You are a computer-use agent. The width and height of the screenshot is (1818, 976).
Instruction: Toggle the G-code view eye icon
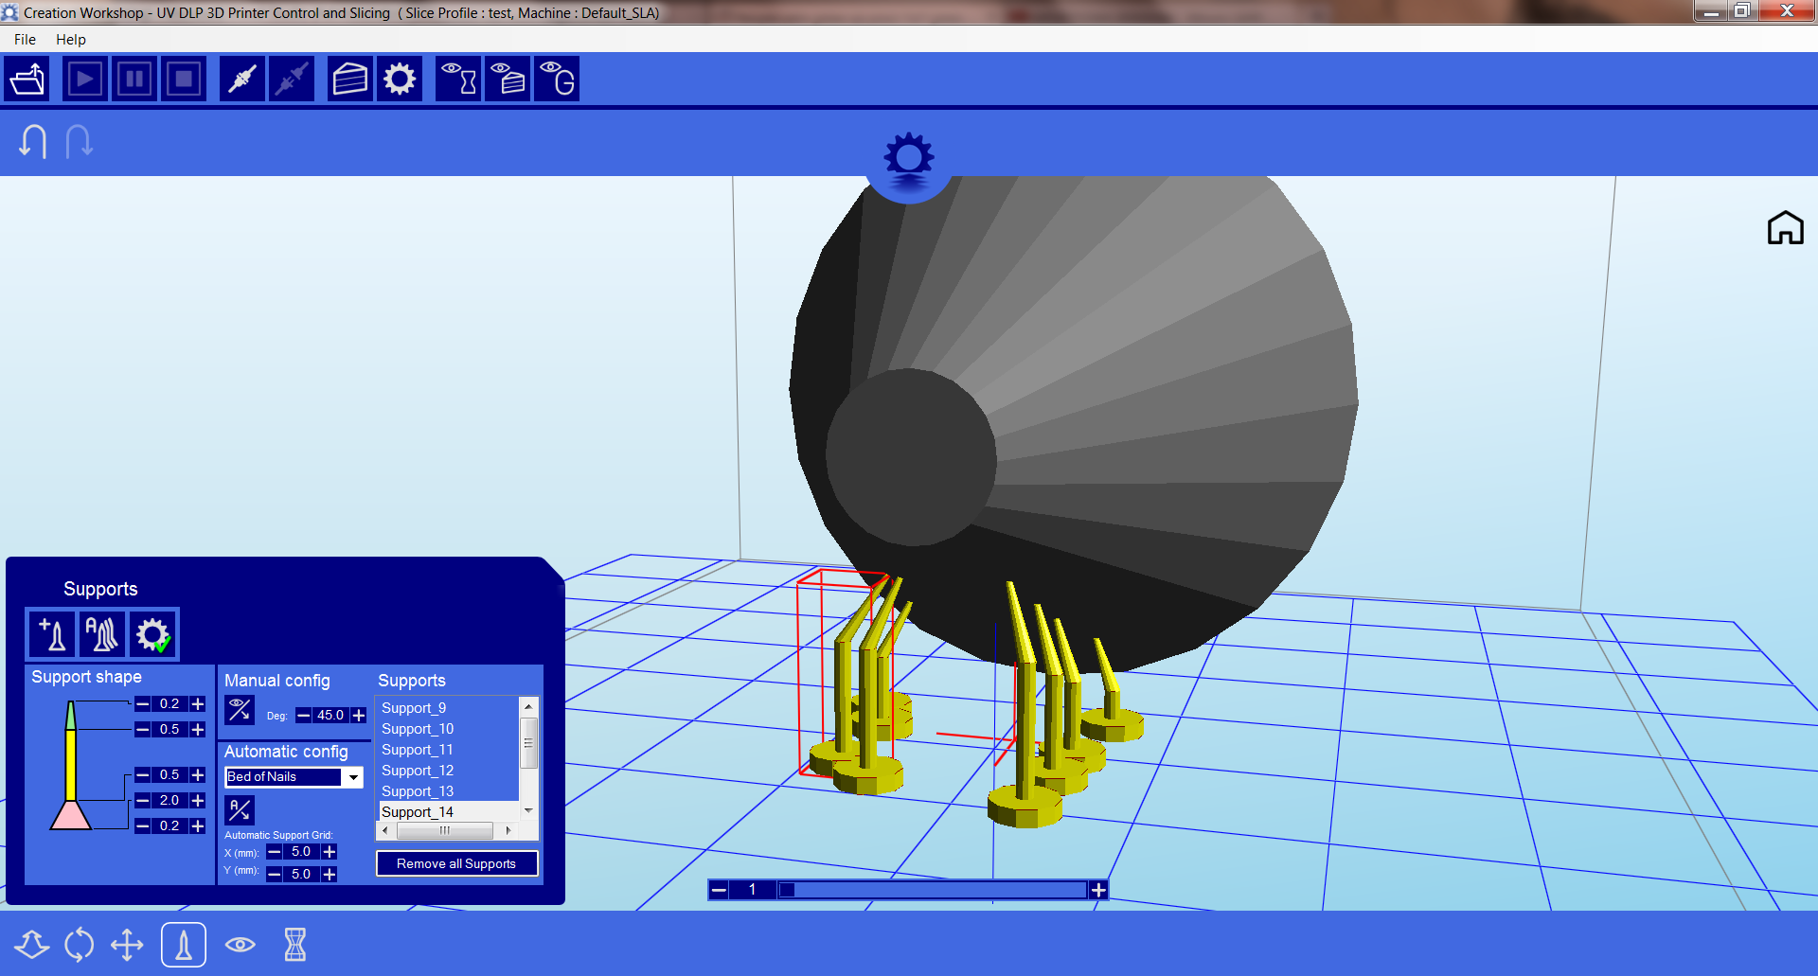click(557, 80)
